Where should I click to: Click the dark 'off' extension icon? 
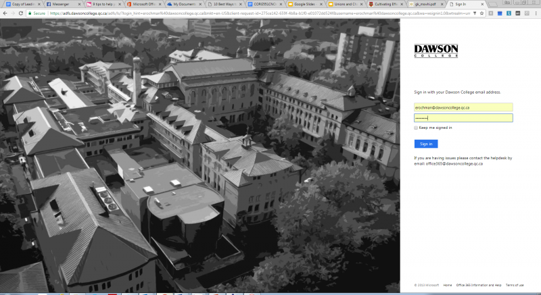click(x=517, y=13)
